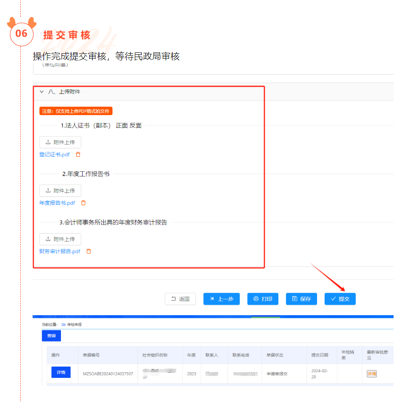This screenshot has height=402, width=412.
Task: Save the form using 保存
Action: [x=301, y=299]
